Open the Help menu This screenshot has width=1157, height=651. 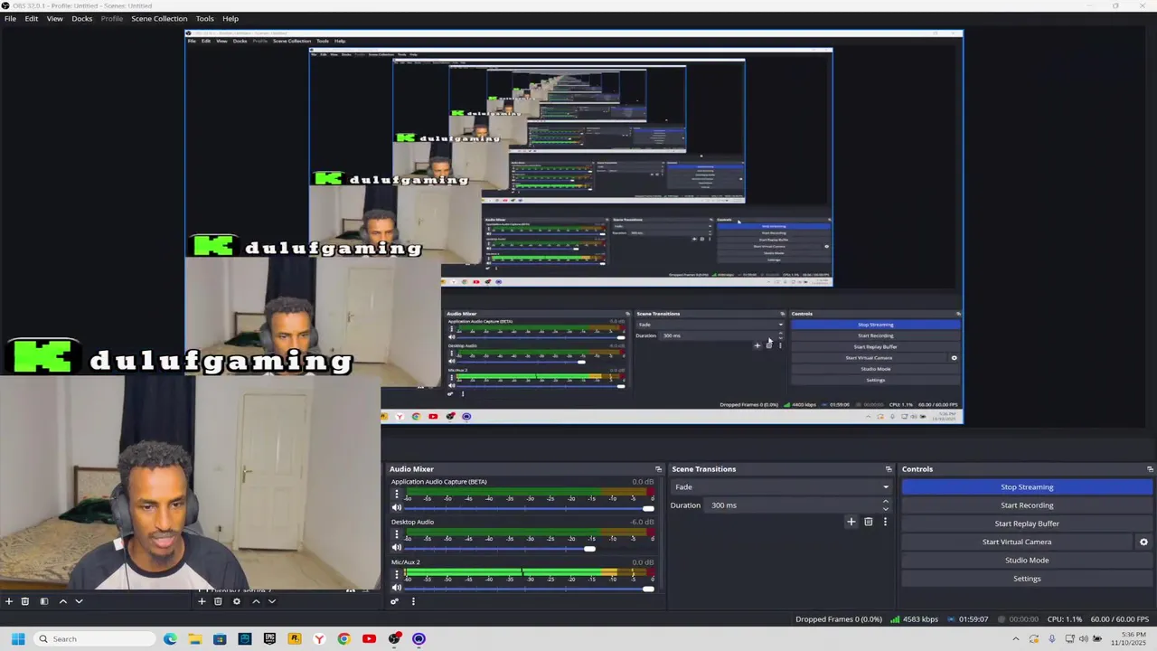coord(230,18)
